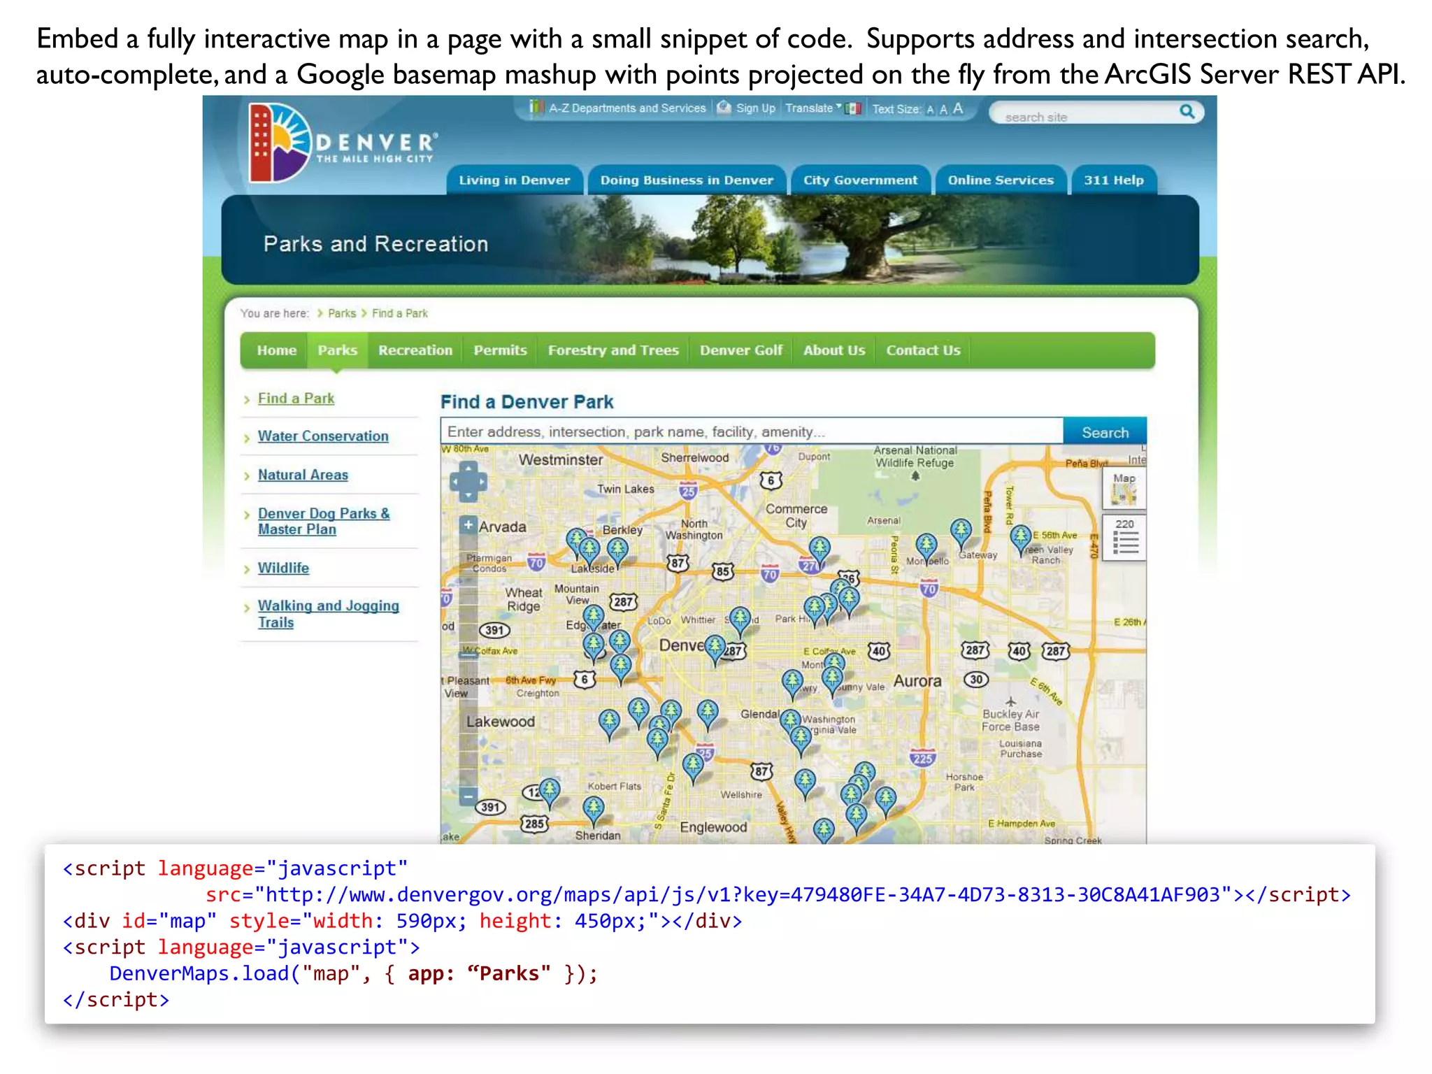Open the Water Conservation sidebar link
The image size is (1432, 1074).
323,436
